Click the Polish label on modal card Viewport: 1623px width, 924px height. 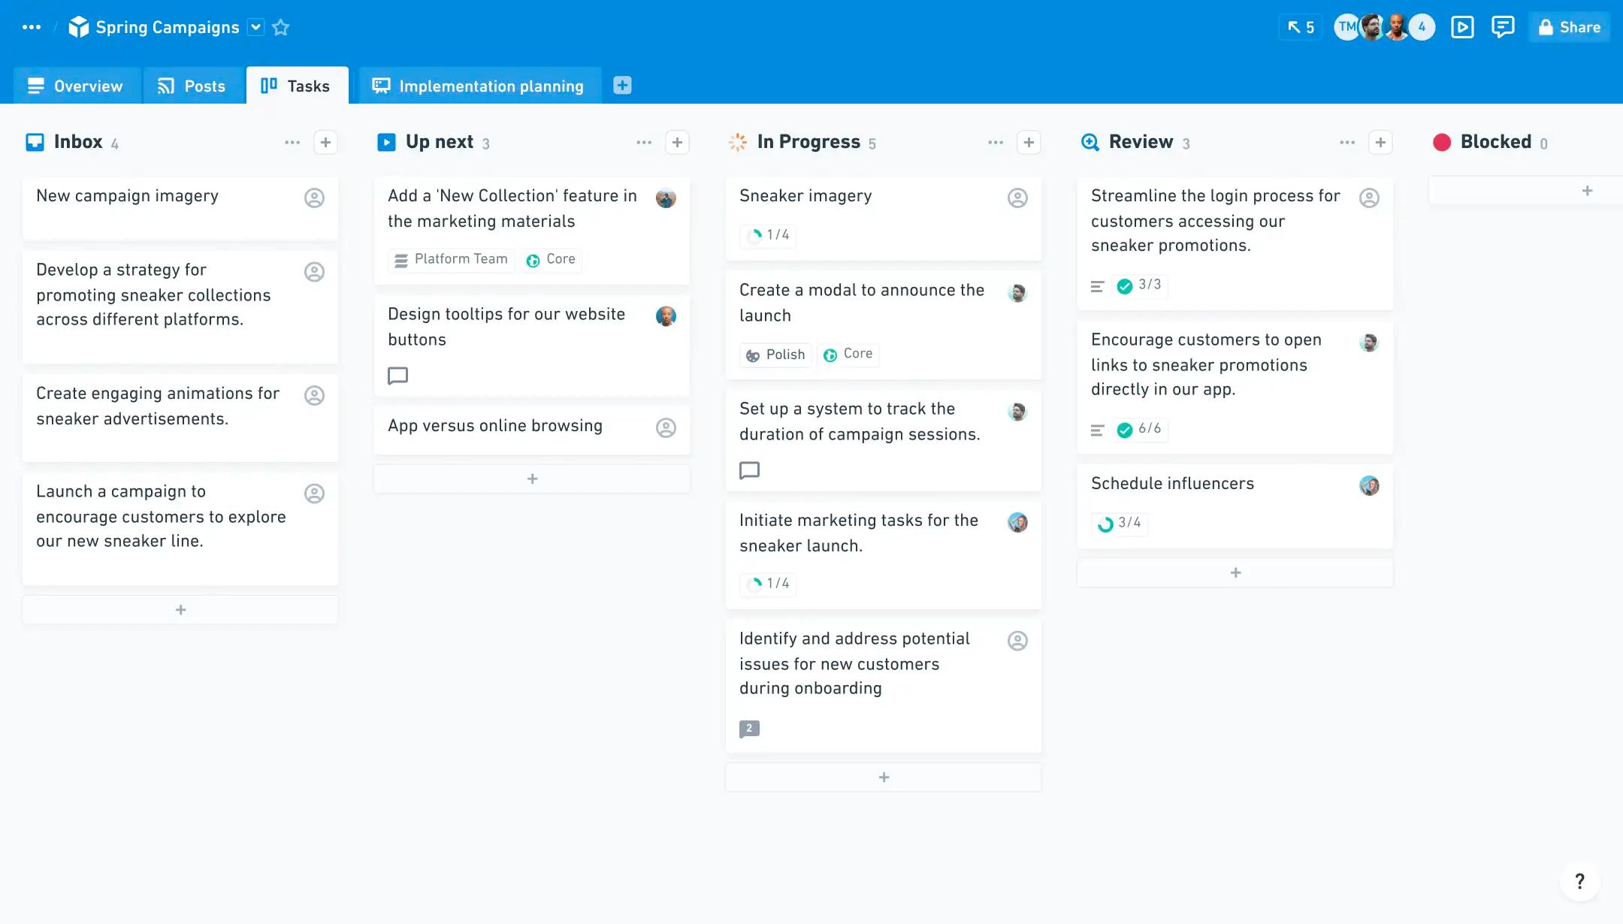[775, 355]
